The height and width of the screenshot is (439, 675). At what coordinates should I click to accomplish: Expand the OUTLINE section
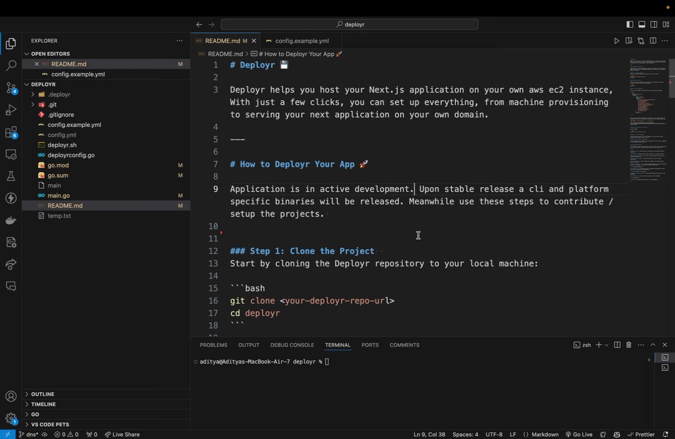coord(27,394)
